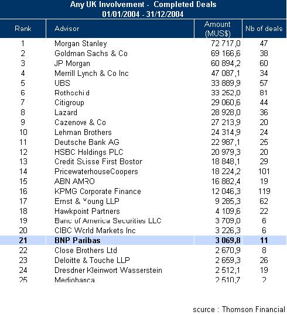The image size is (287, 315).
Task: Click the source : Thomson Financial text
Action: (239, 309)
